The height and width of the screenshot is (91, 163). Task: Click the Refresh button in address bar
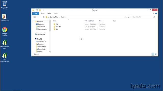point(129,17)
